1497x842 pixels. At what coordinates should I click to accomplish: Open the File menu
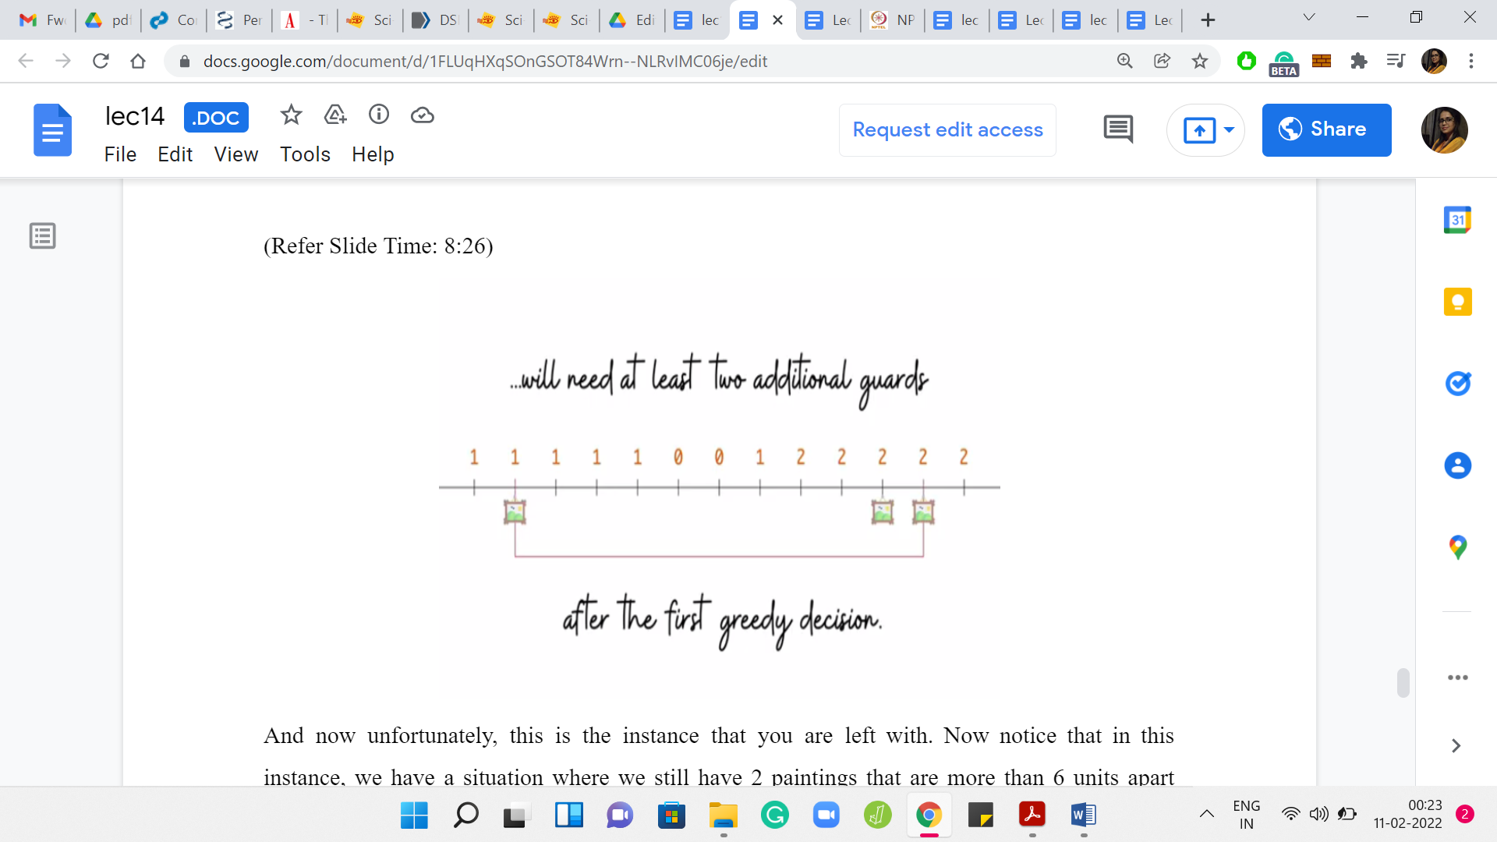click(120, 154)
